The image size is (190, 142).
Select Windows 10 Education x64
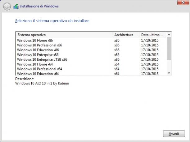tap(91, 74)
